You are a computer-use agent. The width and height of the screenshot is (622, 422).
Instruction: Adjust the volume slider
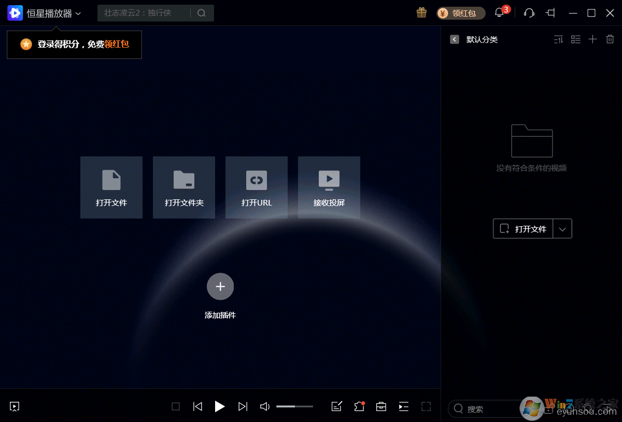click(x=294, y=406)
